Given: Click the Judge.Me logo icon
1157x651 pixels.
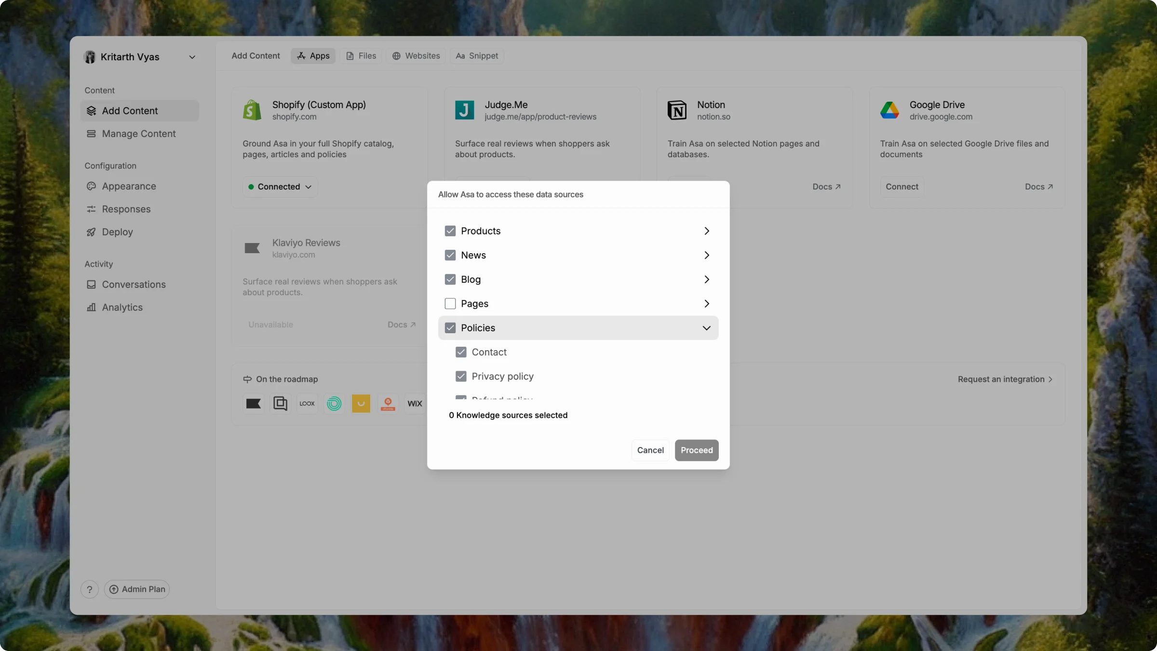Looking at the screenshot, I should tap(465, 110).
